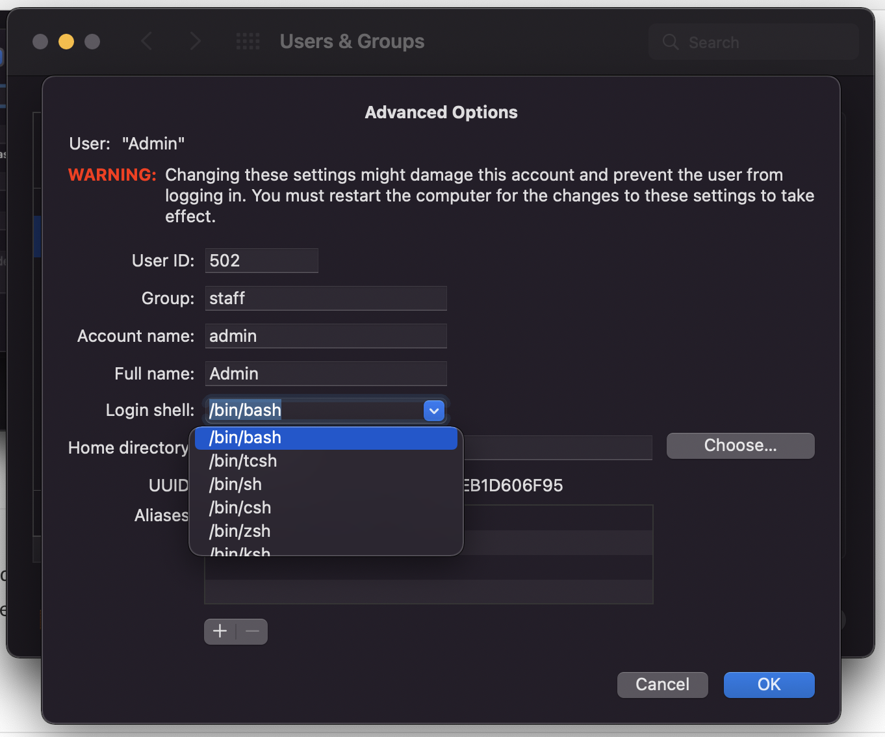Dismiss the dialog with Cancel

662,684
